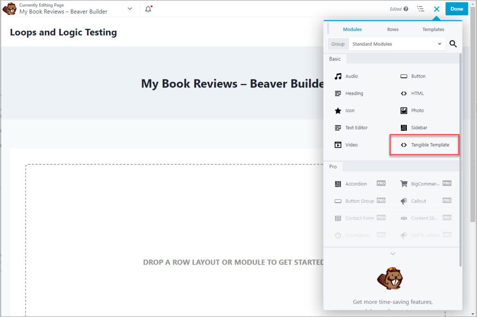This screenshot has width=477, height=317.
Task: Click the search magnifier in modules panel
Action: tap(453, 44)
